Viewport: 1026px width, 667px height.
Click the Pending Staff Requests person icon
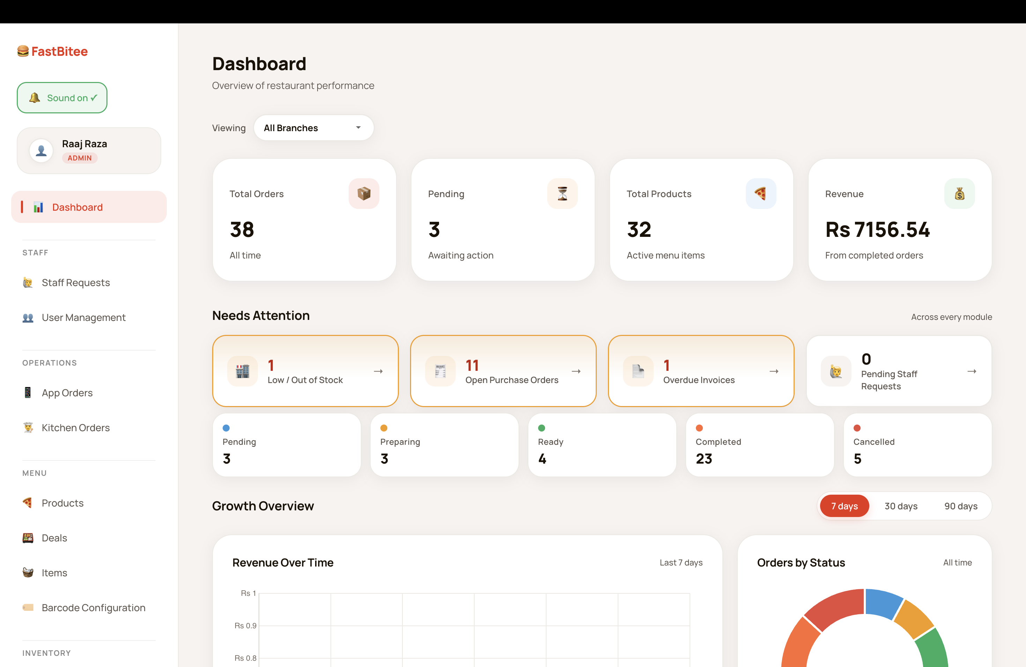click(x=836, y=371)
